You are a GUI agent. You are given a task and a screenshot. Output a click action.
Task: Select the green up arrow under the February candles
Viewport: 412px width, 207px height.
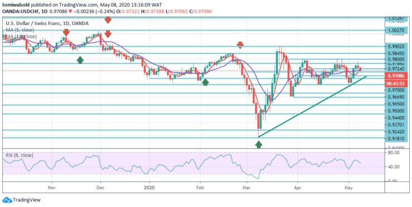click(205, 82)
